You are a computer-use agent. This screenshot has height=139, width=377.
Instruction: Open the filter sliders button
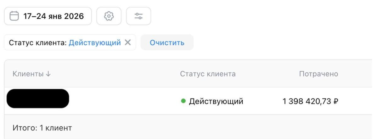coord(138,16)
